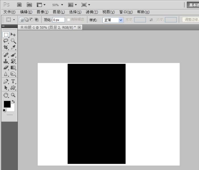Open the 50% zoom level dropdown
This screenshot has height=170, width=199.
(x=58, y=5)
